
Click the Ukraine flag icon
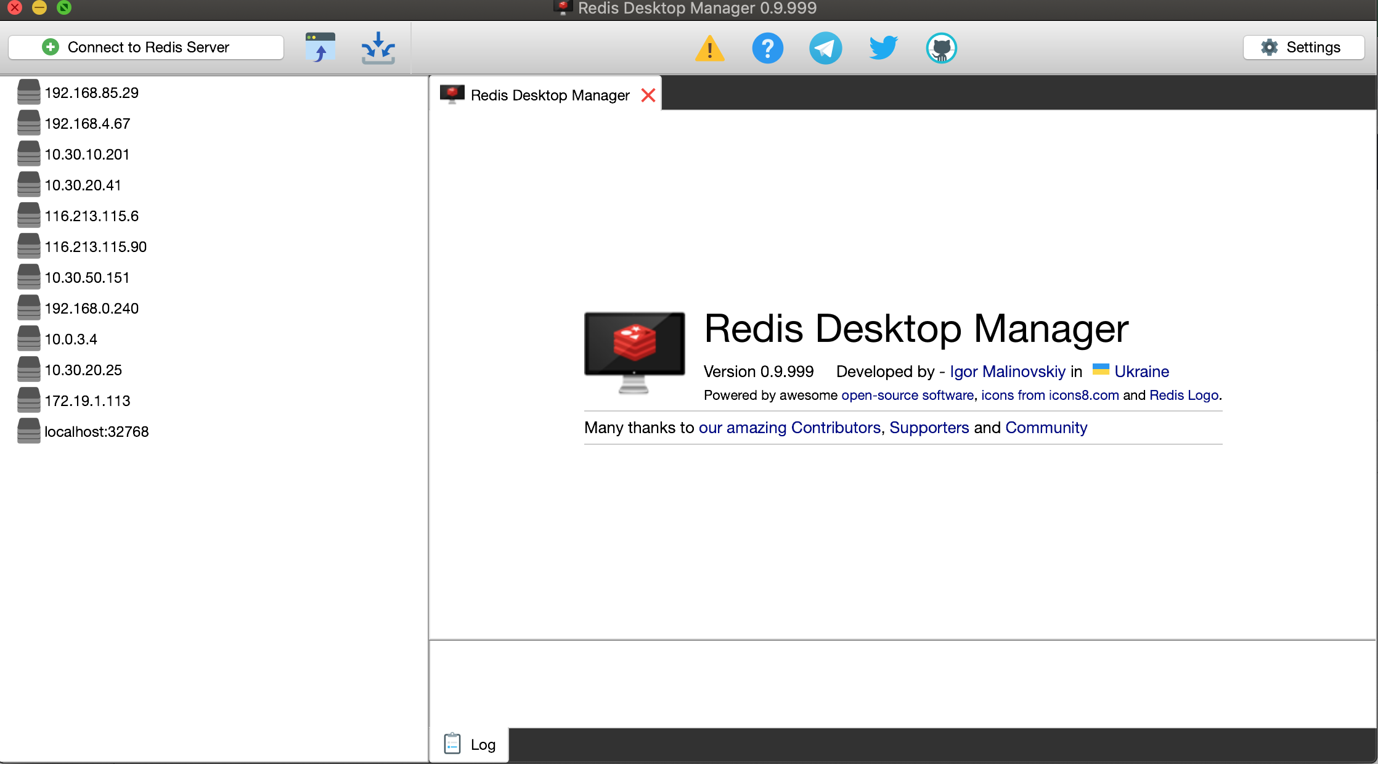(x=1101, y=369)
